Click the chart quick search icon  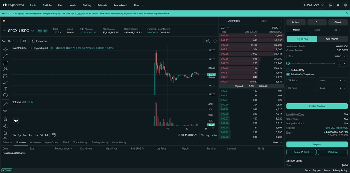tap(208, 41)
